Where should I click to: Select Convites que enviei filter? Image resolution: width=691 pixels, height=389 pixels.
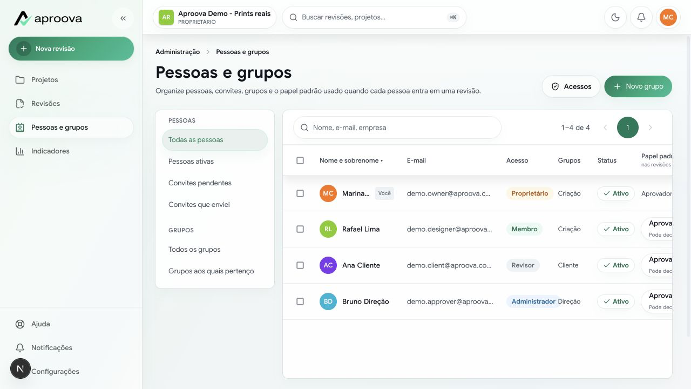click(x=215, y=205)
